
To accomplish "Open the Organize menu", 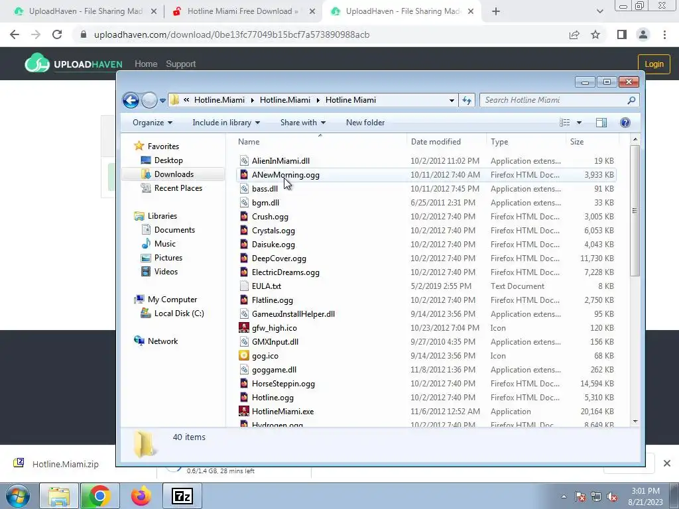I will [x=153, y=123].
